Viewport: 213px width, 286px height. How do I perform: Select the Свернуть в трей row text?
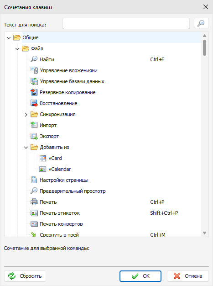coord(59,234)
